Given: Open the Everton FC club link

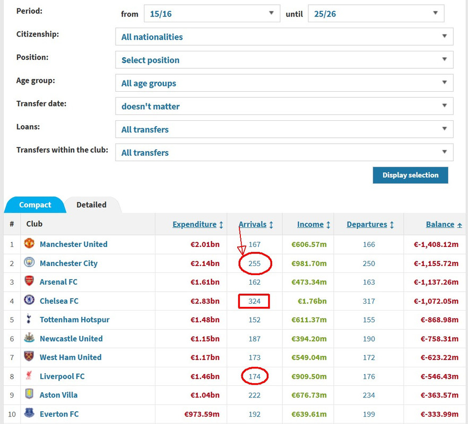Looking at the screenshot, I should pyautogui.click(x=59, y=414).
